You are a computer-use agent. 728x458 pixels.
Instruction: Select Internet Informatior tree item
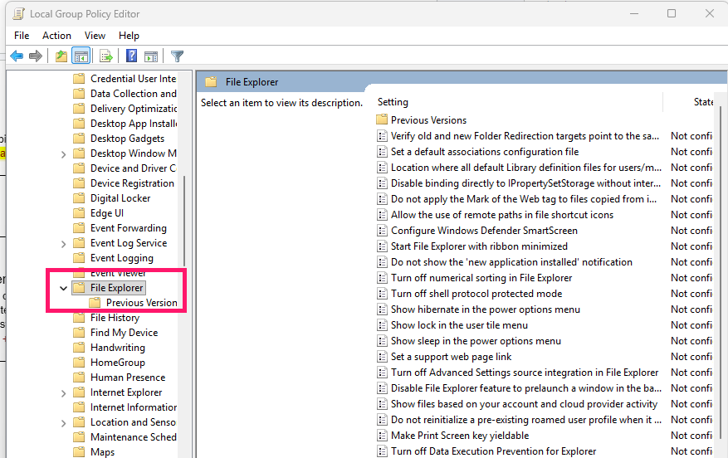(134, 407)
